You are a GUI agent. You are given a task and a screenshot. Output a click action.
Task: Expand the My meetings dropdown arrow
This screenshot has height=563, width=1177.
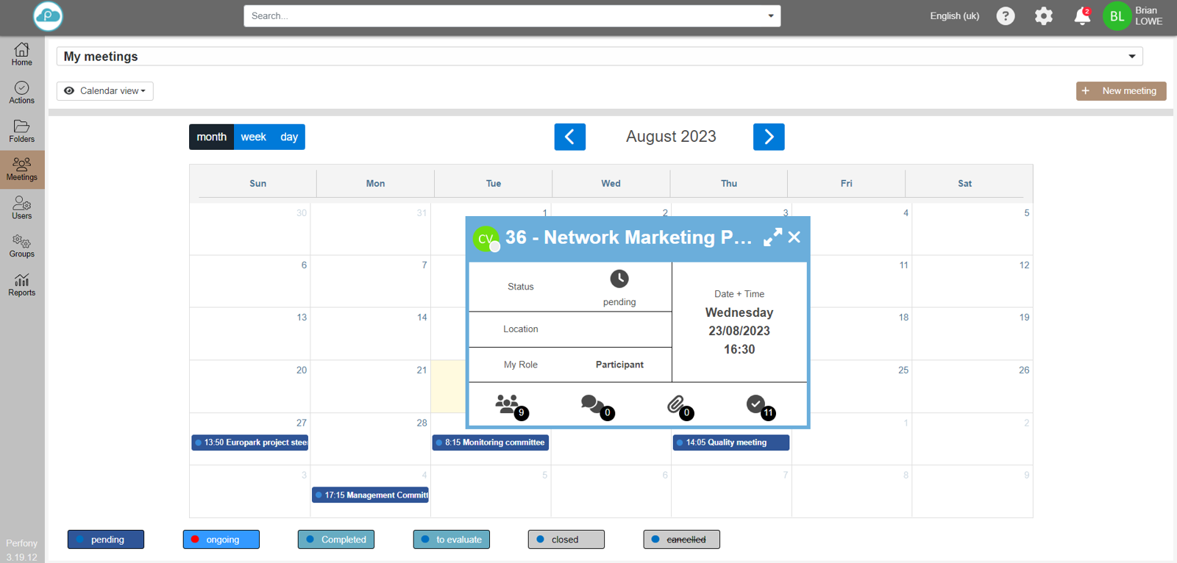coord(1131,57)
